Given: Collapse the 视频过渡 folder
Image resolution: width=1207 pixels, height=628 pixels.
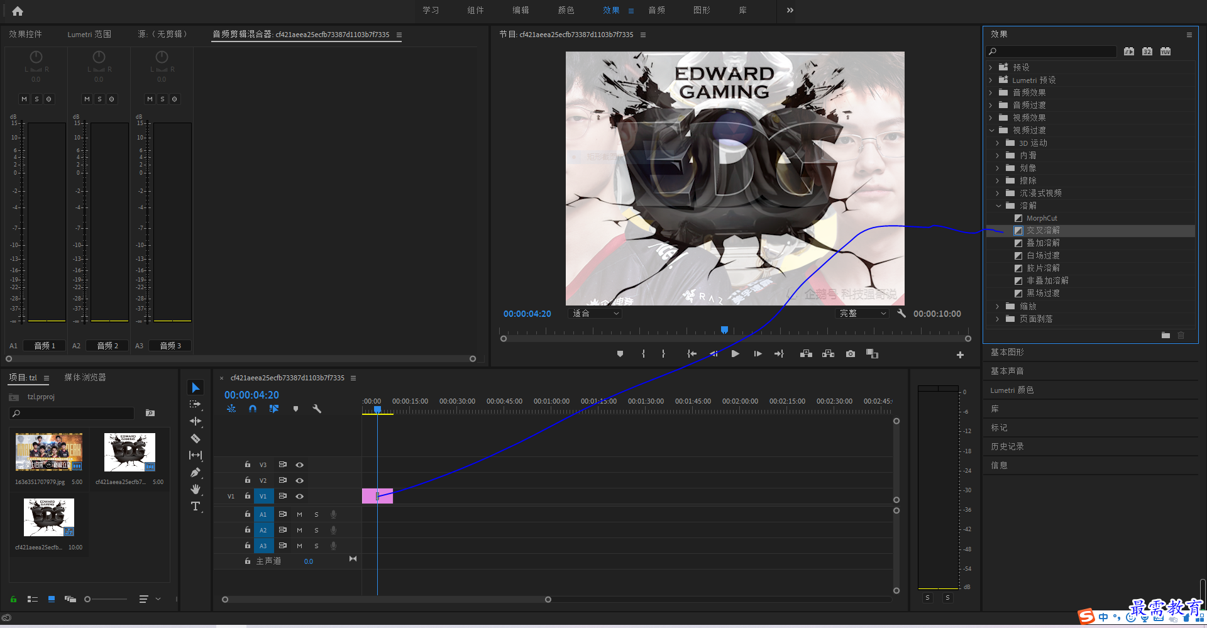Looking at the screenshot, I should 991,130.
